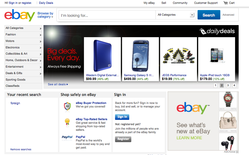
Task: Click the Register button
Action: pyautogui.click(x=123, y=139)
